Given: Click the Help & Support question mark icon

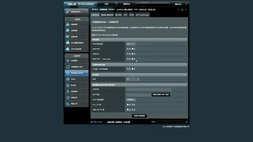Looking at the screenshot, I should 92,122.
